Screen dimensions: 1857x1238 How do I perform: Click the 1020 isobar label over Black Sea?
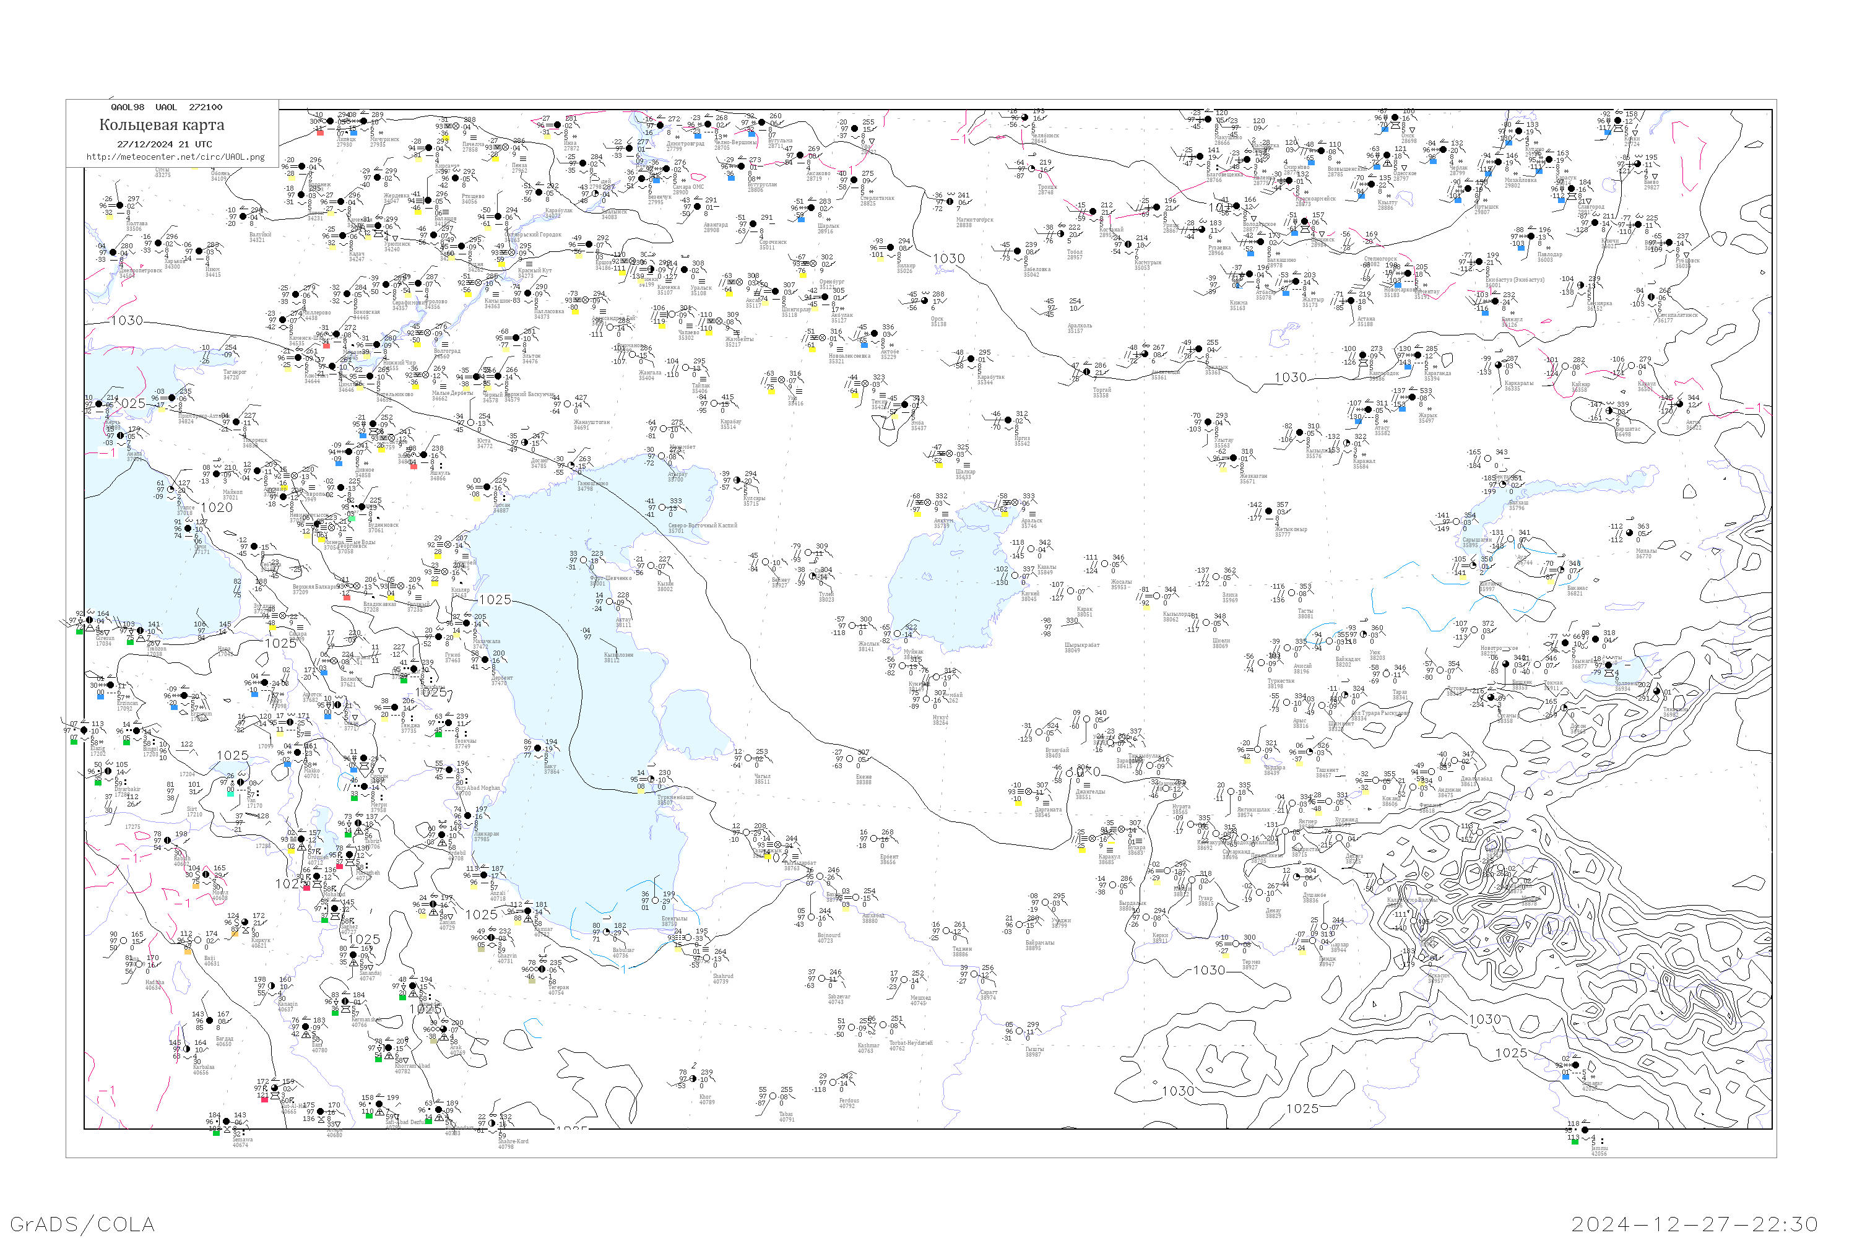pos(216,508)
